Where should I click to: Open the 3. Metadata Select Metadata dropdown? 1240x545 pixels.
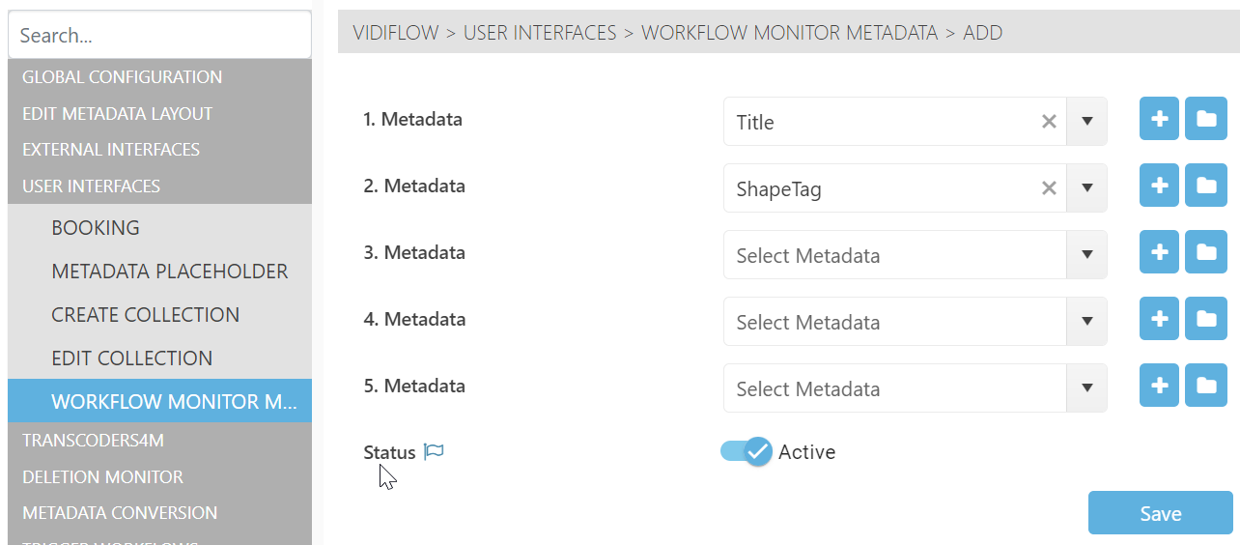click(x=894, y=255)
